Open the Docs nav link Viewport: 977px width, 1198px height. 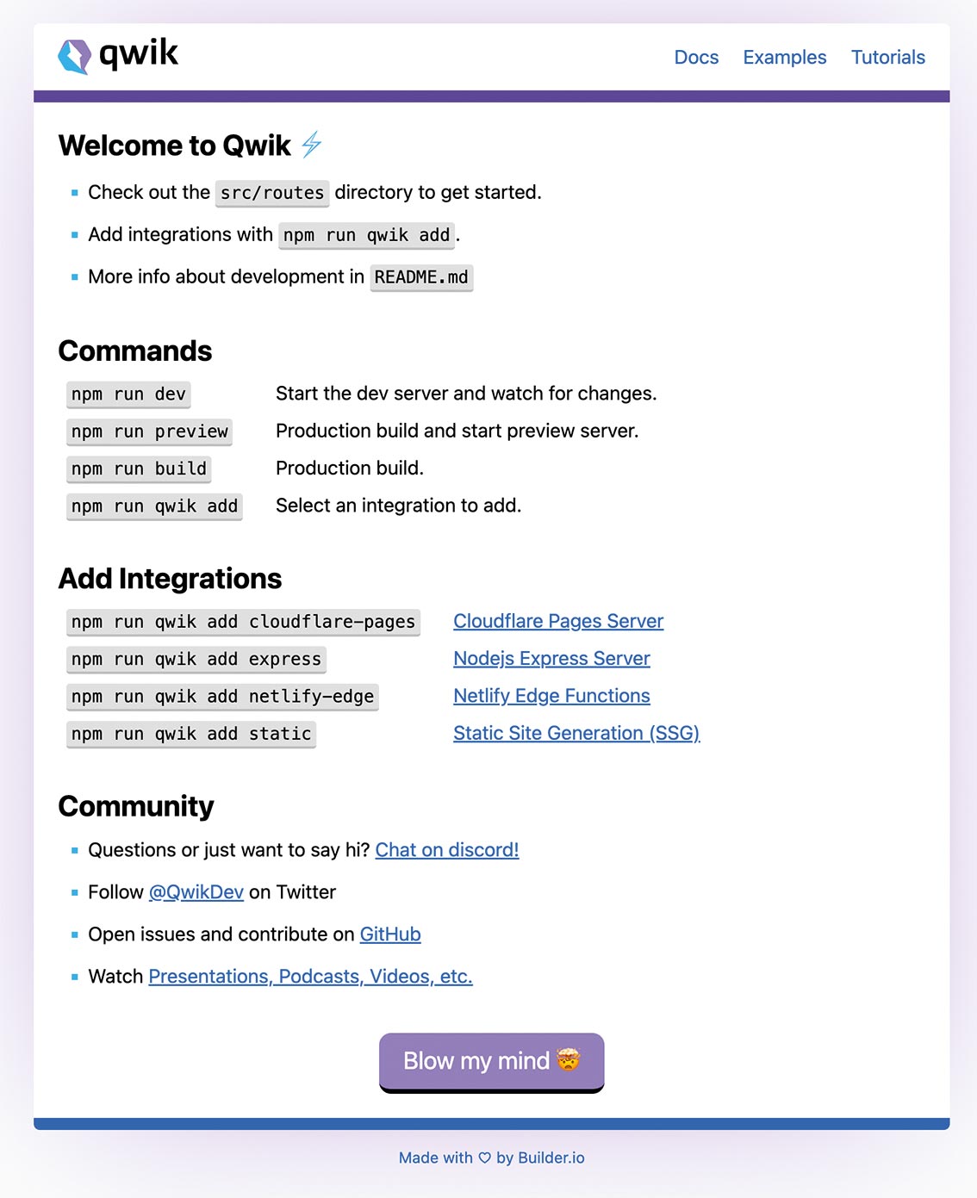point(696,58)
